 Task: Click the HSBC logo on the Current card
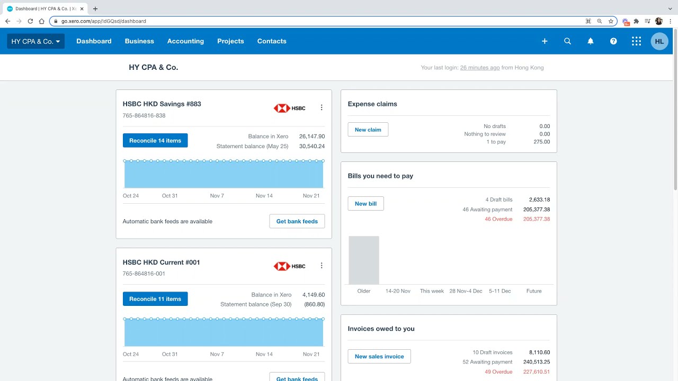tap(290, 266)
